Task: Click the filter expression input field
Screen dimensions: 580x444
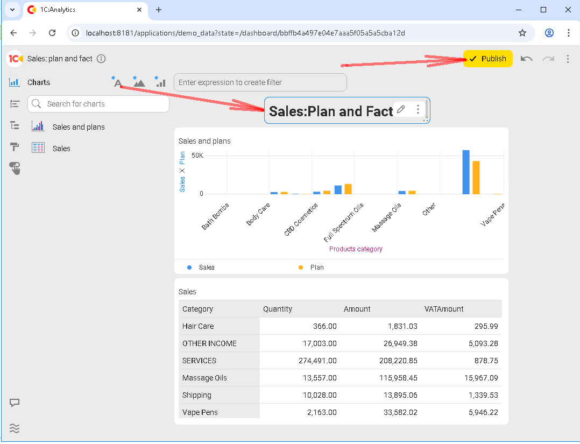Action: point(260,82)
